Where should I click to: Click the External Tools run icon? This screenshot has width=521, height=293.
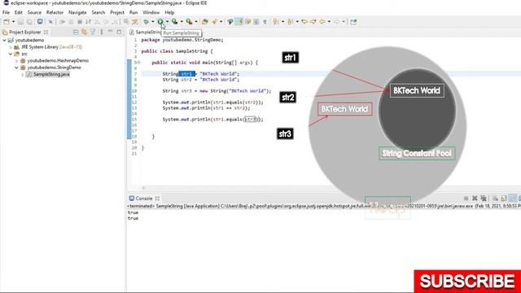(189, 22)
